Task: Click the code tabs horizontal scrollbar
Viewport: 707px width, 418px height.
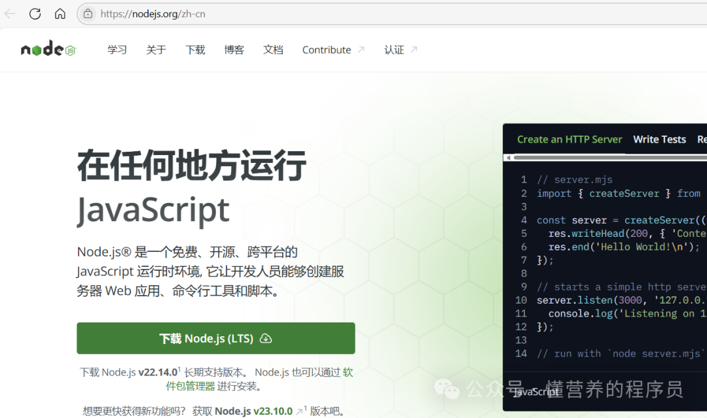Action: point(610,158)
